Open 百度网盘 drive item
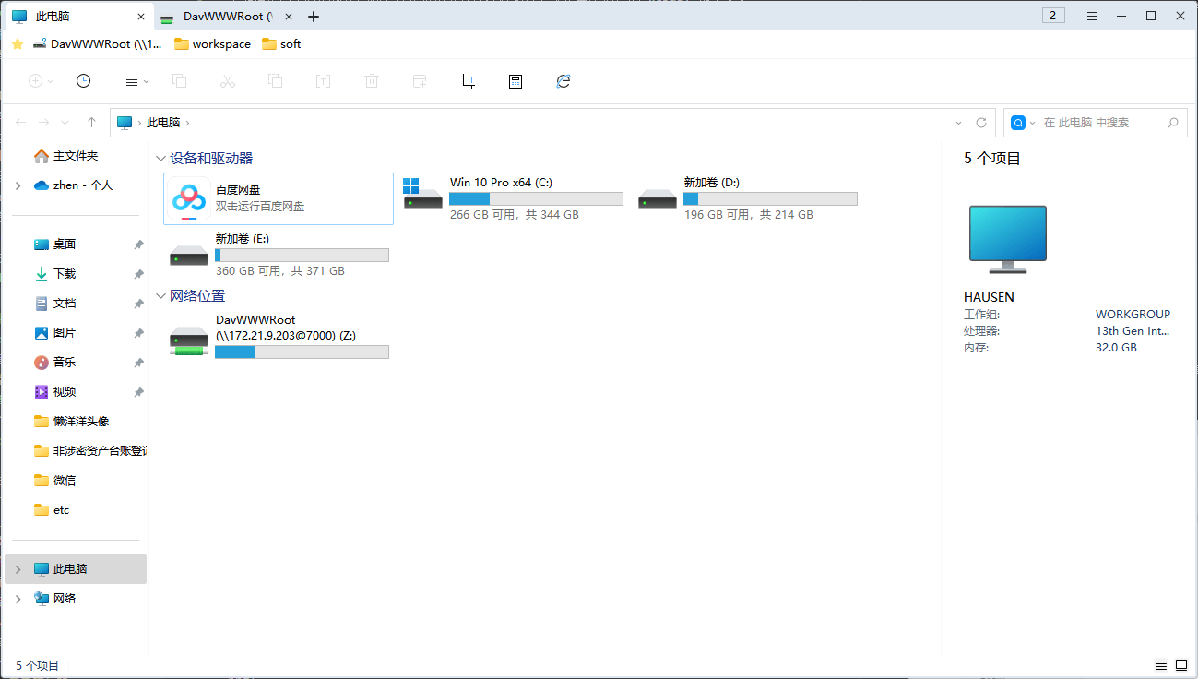 click(278, 198)
